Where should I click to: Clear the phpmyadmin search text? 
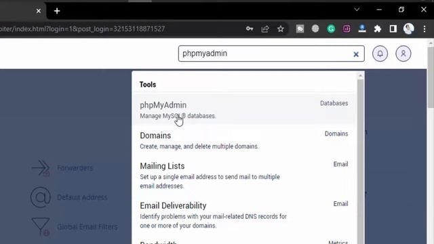[x=356, y=54]
